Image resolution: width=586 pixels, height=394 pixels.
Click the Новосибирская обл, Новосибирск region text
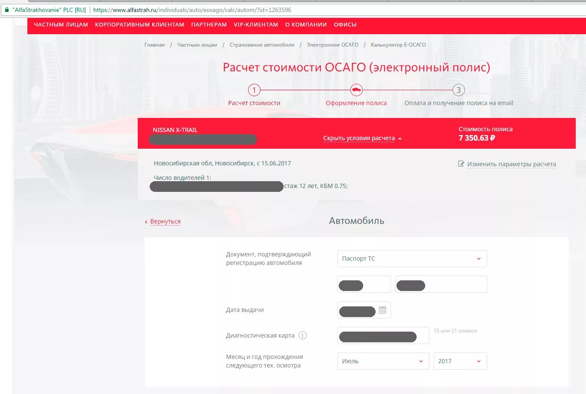pyautogui.click(x=204, y=163)
